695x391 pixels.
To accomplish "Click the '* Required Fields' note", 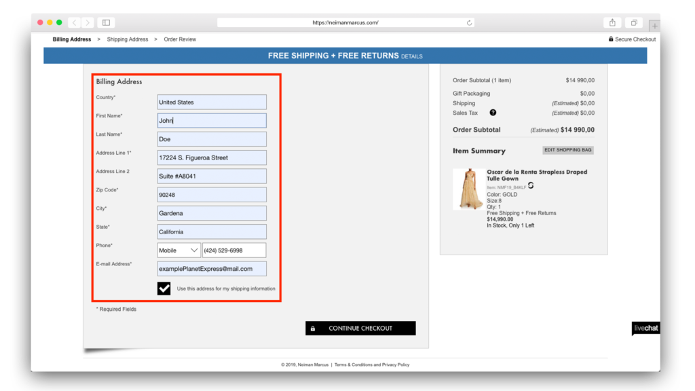I will point(116,310).
